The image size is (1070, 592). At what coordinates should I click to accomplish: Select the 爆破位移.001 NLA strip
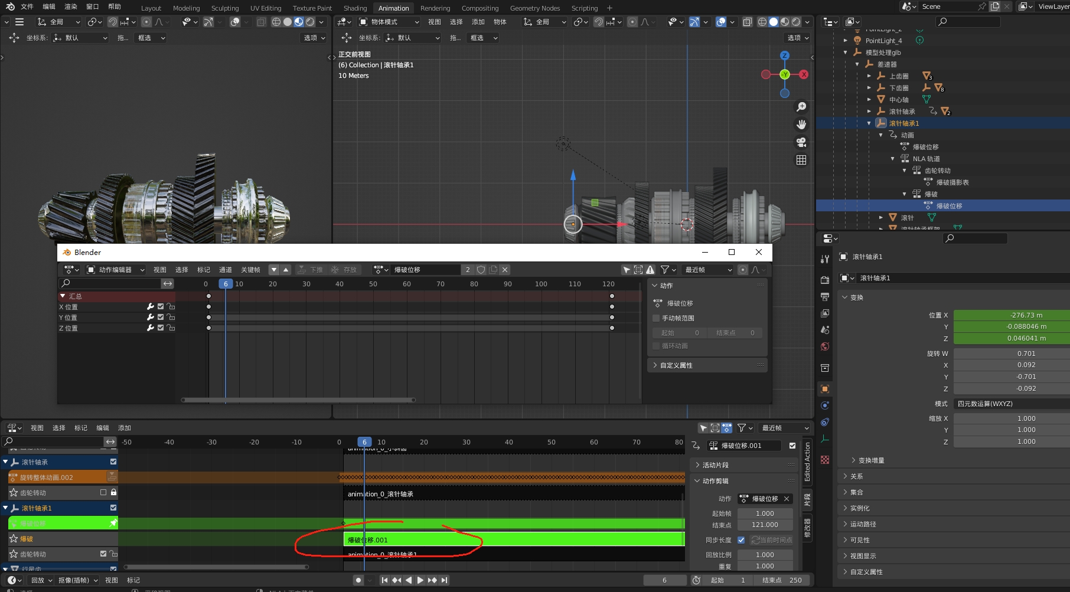click(x=514, y=539)
